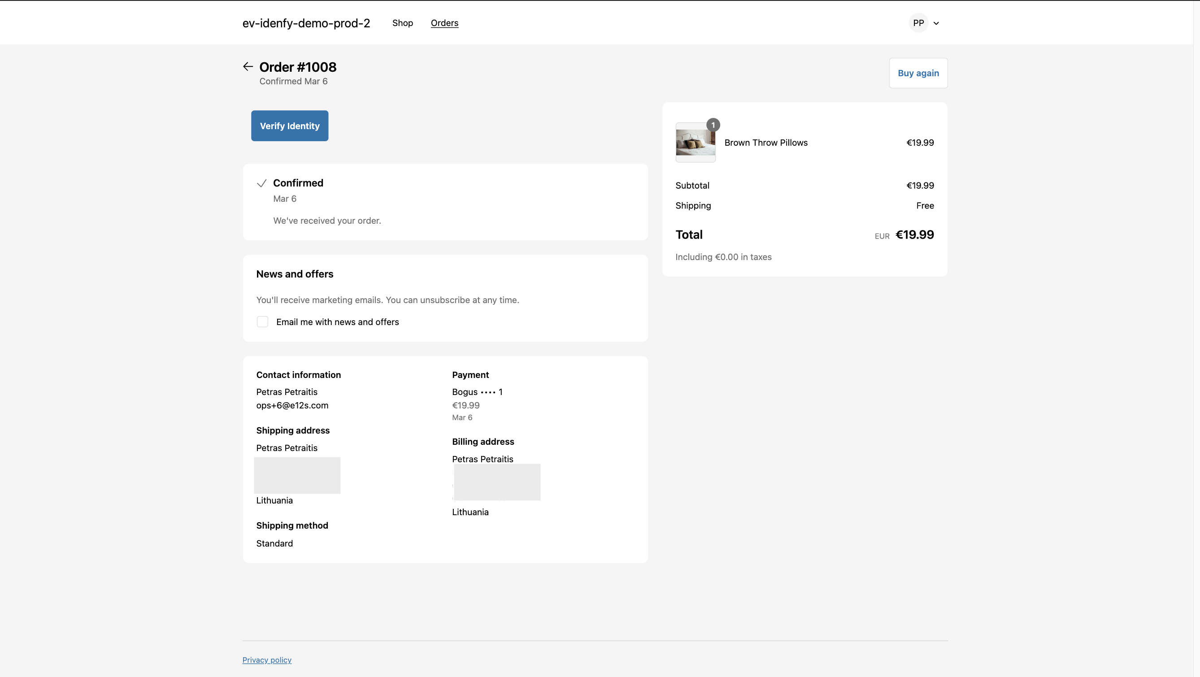The width and height of the screenshot is (1200, 677).
Task: Switch to the Shop tab
Action: coord(403,23)
